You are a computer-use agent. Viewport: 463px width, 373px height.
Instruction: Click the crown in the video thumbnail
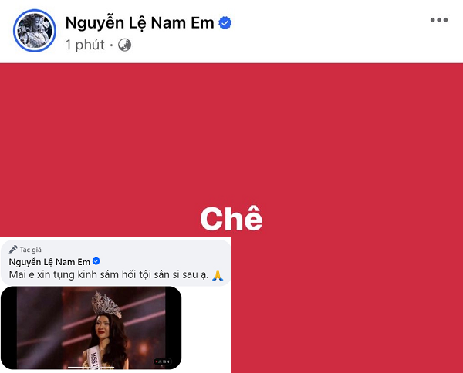pos(106,305)
